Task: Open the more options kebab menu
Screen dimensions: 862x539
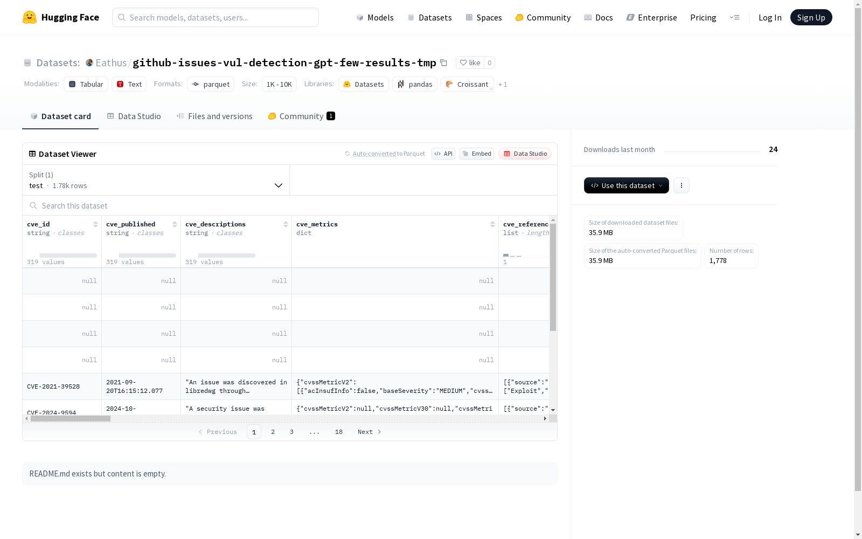Action: click(x=682, y=185)
